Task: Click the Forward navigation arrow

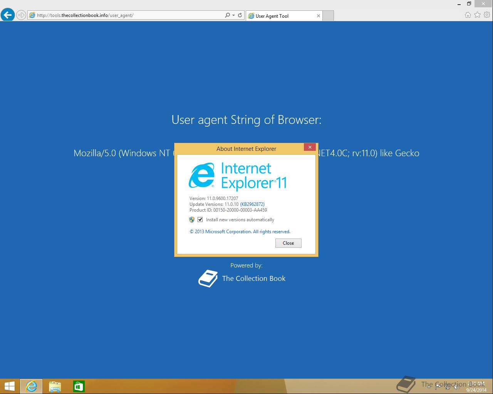Action: point(21,15)
